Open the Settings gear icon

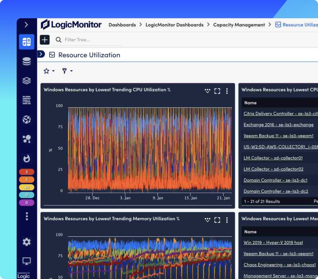pos(26,242)
